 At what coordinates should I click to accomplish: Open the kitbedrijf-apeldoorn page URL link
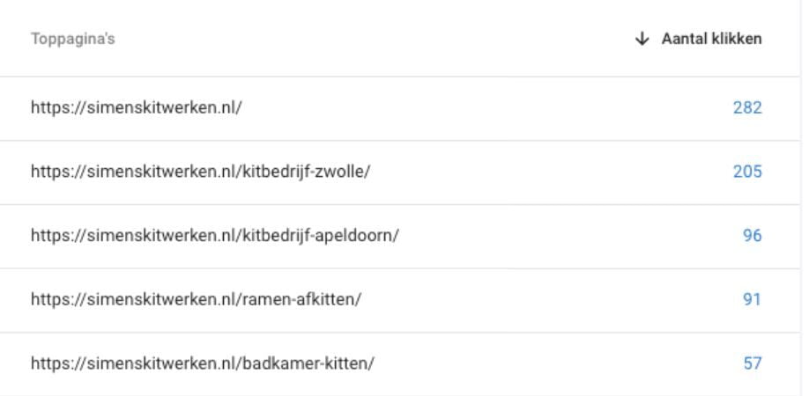[x=214, y=236]
